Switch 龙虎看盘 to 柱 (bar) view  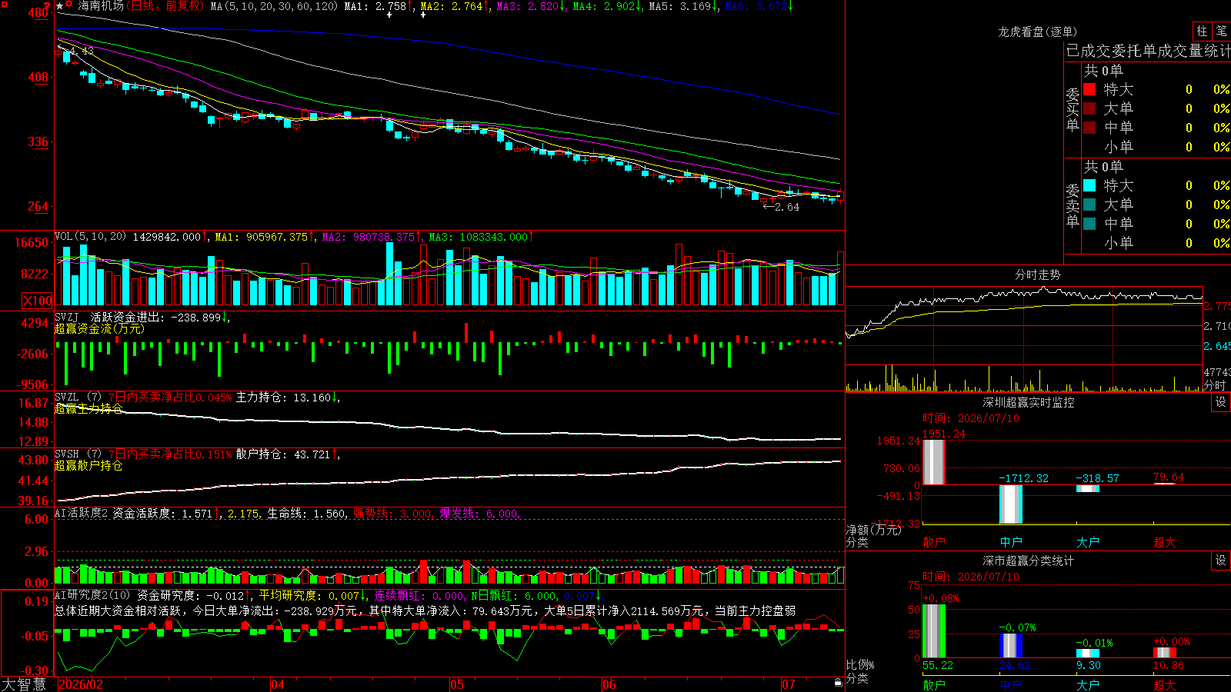1202,31
